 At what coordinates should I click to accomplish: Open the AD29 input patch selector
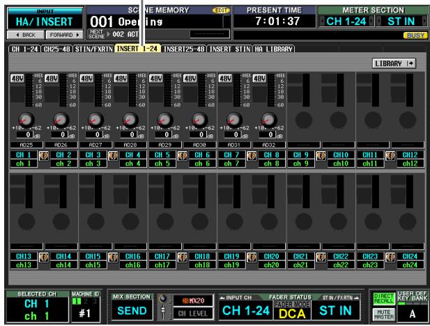165,145
